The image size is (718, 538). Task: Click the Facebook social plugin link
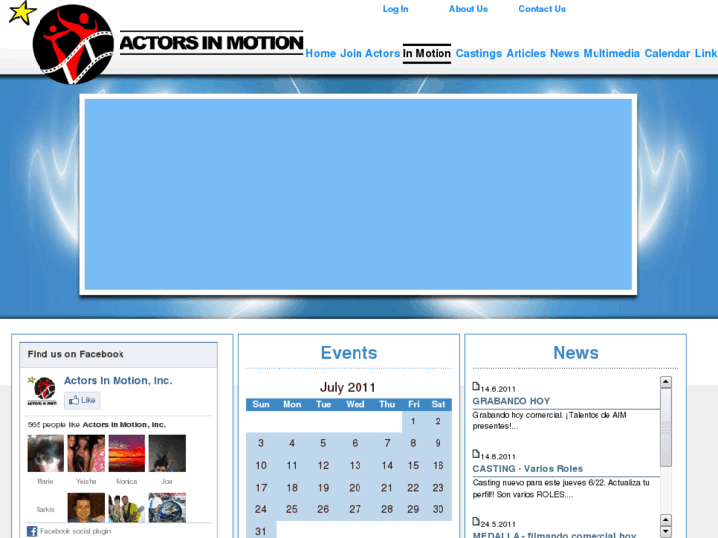76,531
